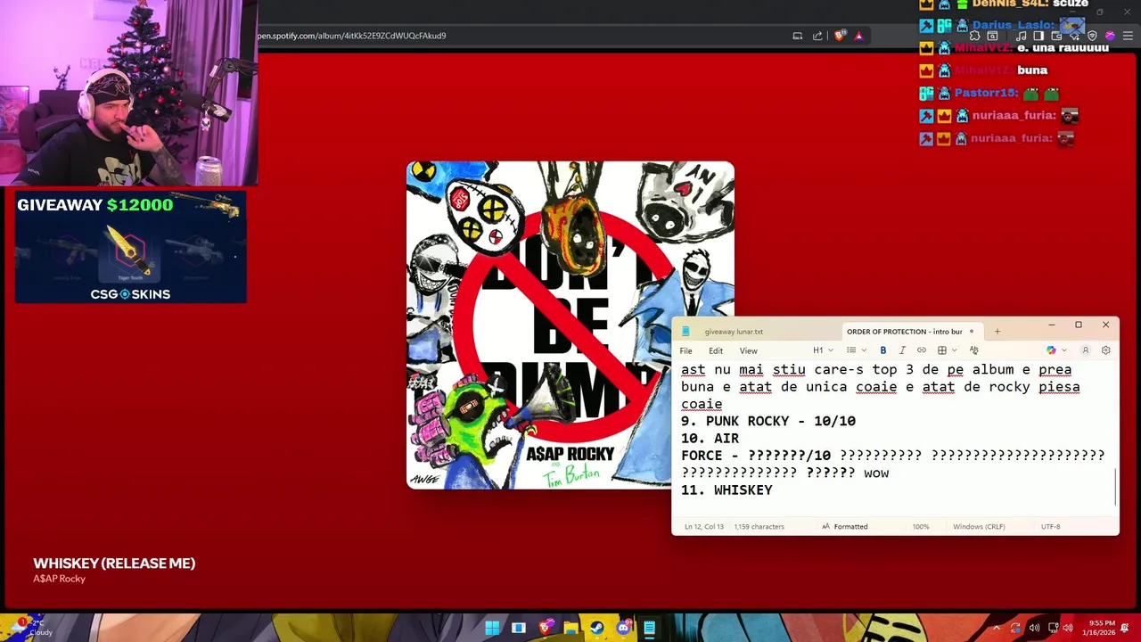This screenshot has height=642, width=1141.
Task: Open the Windows Start menu
Action: pos(492,628)
